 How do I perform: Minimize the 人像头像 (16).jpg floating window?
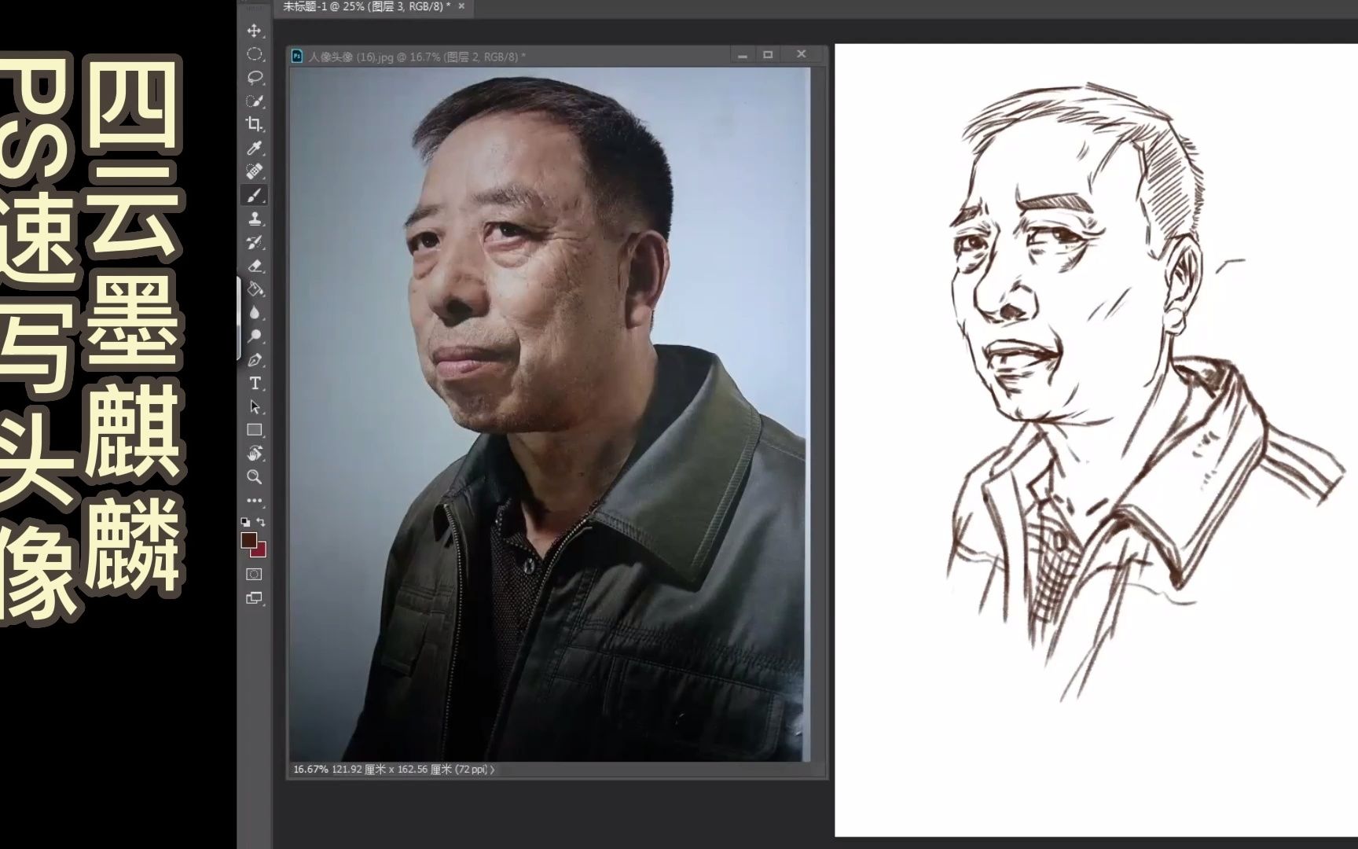point(742,55)
